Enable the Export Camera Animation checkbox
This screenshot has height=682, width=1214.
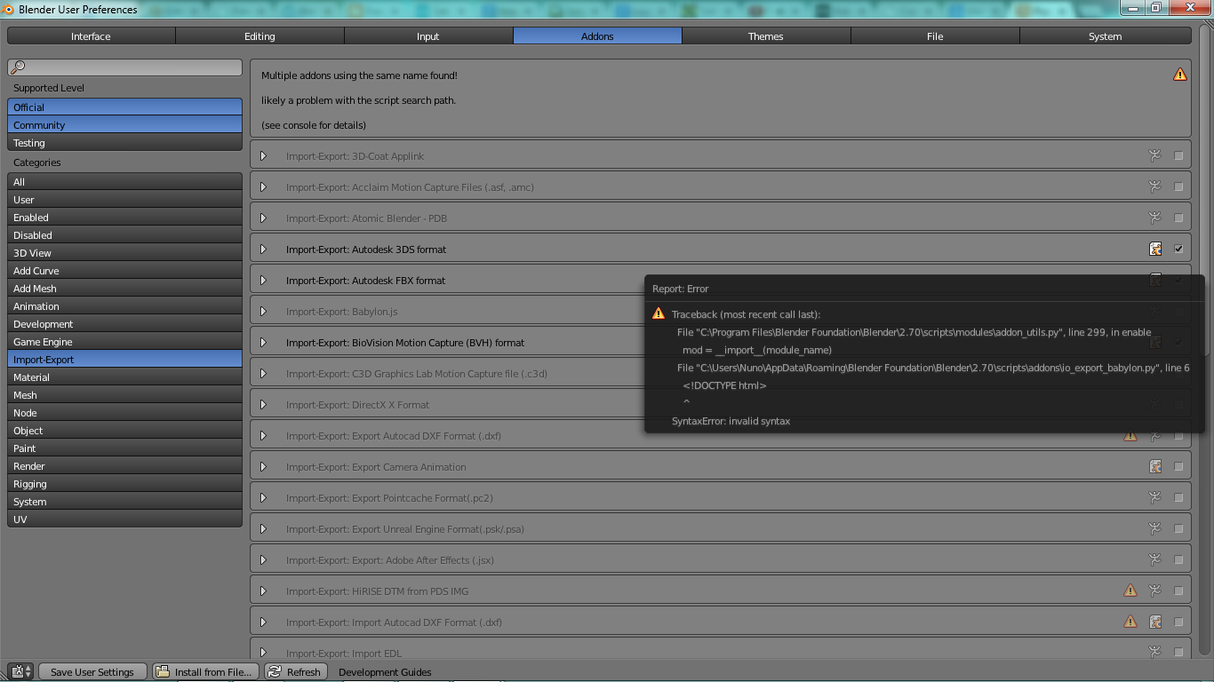1178,467
